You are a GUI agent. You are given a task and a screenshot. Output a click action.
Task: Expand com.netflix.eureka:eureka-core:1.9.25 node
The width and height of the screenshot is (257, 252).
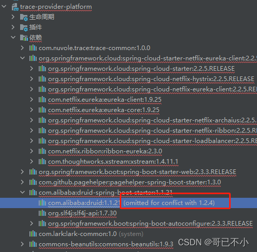(31, 110)
